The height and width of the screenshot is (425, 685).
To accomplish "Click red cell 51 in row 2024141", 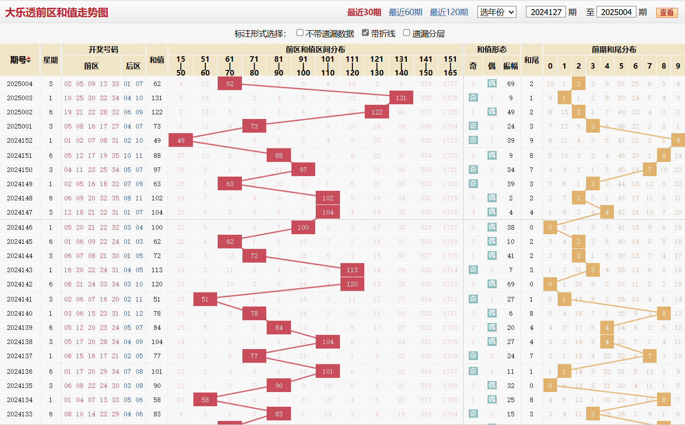I will pyautogui.click(x=205, y=299).
